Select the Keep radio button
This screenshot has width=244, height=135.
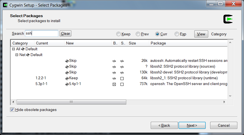(x=119, y=34)
